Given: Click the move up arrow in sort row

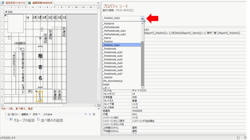Looking at the screenshot, I should click(x=86, y=114).
